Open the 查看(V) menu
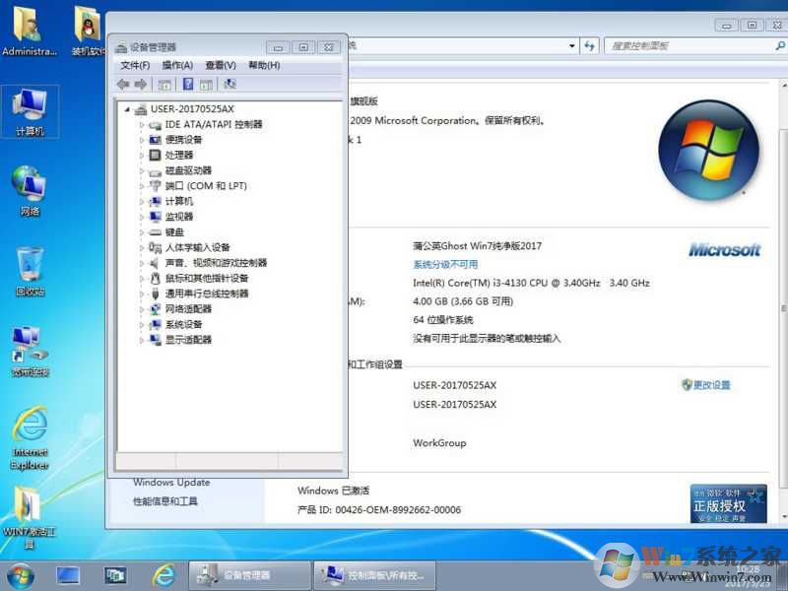788x591 pixels. (x=221, y=65)
